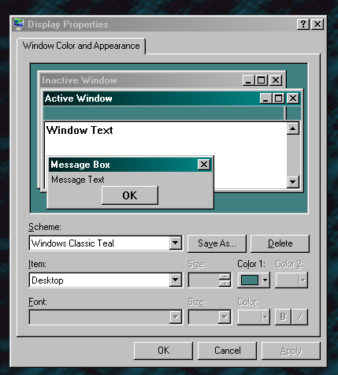
Task: Click Save As... to save scheme
Action: 217,243
